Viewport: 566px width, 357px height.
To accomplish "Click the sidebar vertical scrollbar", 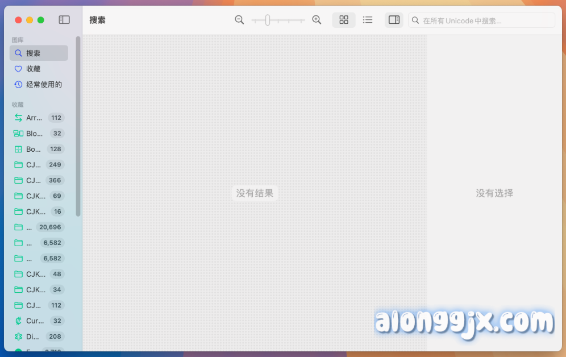I will coord(78,126).
